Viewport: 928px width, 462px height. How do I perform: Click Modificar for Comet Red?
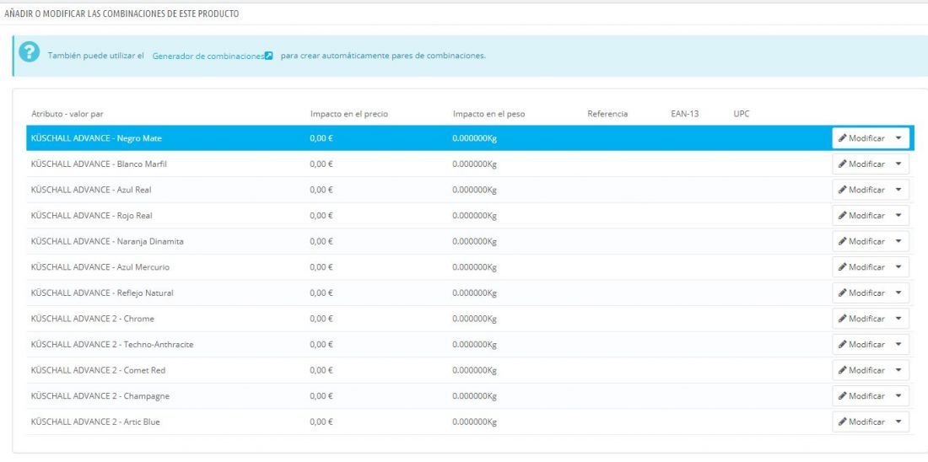(861, 370)
